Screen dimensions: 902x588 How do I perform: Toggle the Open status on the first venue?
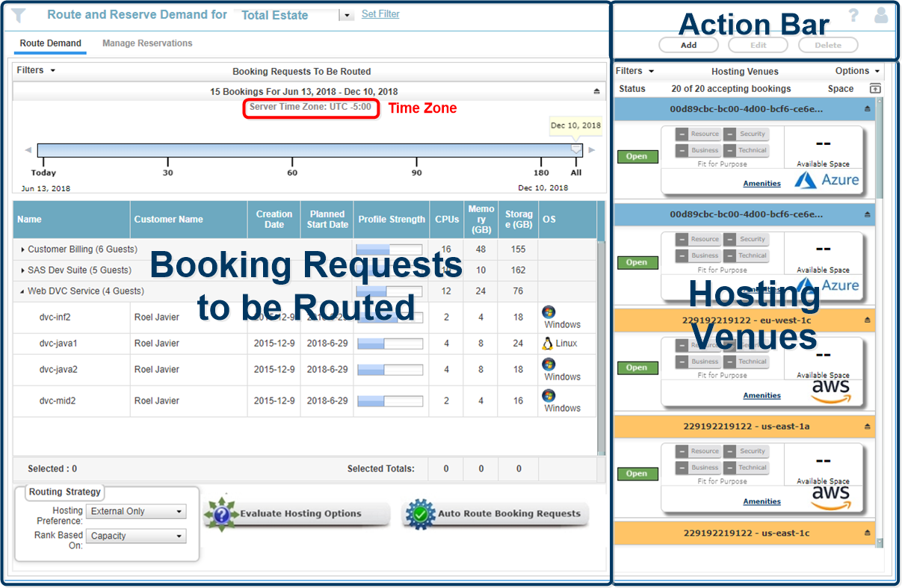637,156
